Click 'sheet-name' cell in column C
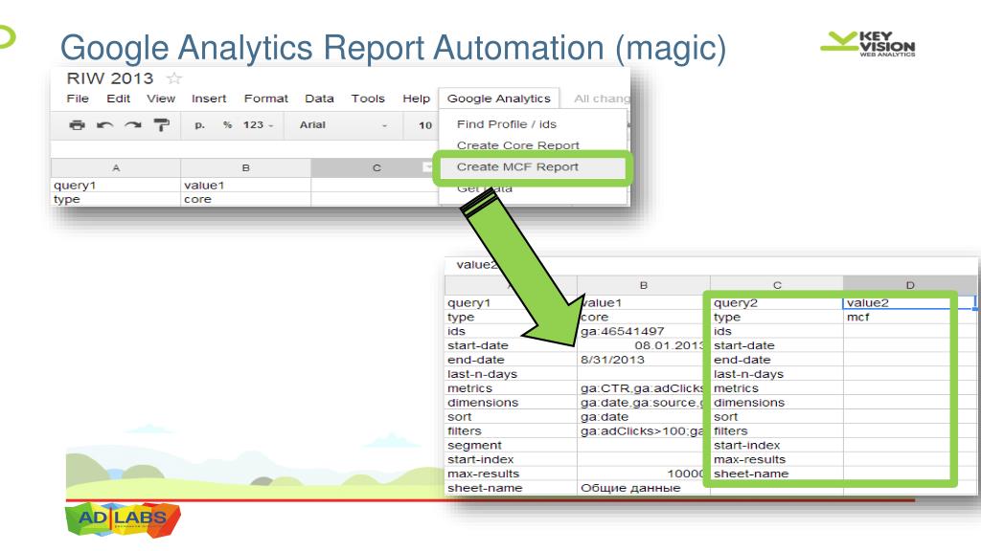The height and width of the screenshot is (551, 981). (x=777, y=474)
